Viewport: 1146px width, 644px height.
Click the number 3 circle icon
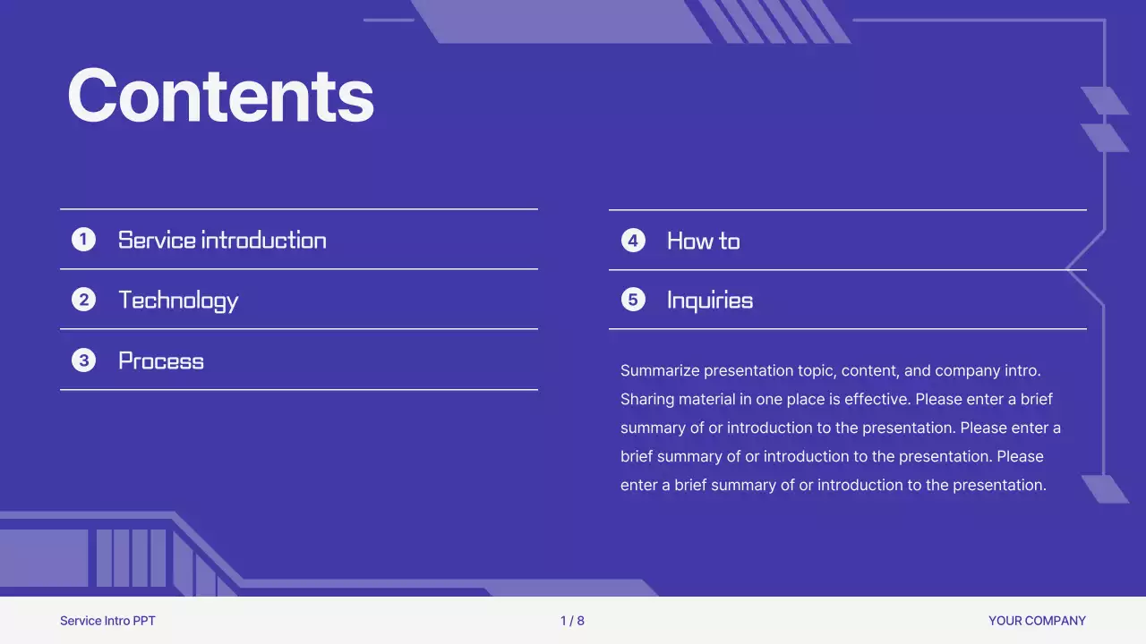point(83,360)
